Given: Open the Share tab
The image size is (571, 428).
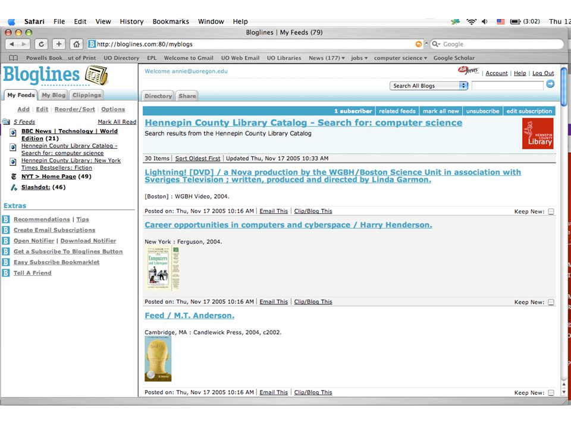Looking at the screenshot, I should coord(187,96).
